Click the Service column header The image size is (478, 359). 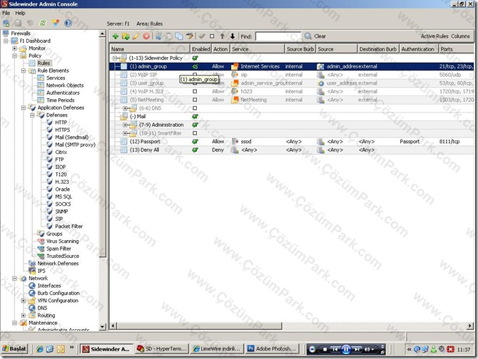click(x=258, y=49)
